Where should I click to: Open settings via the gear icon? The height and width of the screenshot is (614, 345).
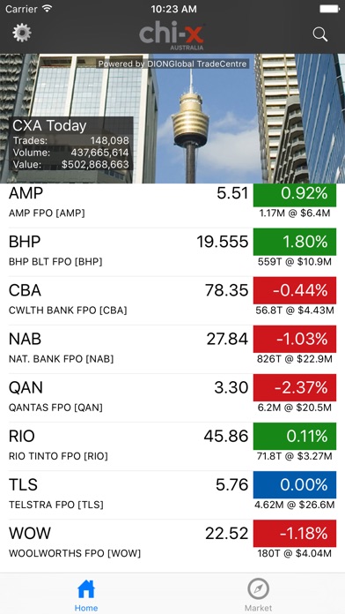point(22,34)
